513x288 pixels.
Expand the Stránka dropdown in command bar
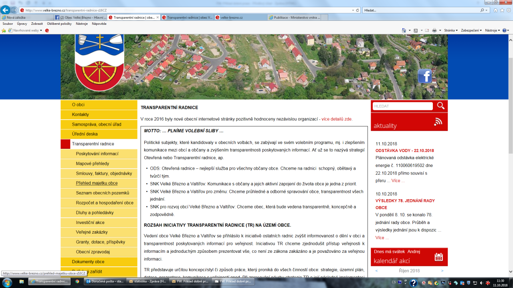[450, 30]
